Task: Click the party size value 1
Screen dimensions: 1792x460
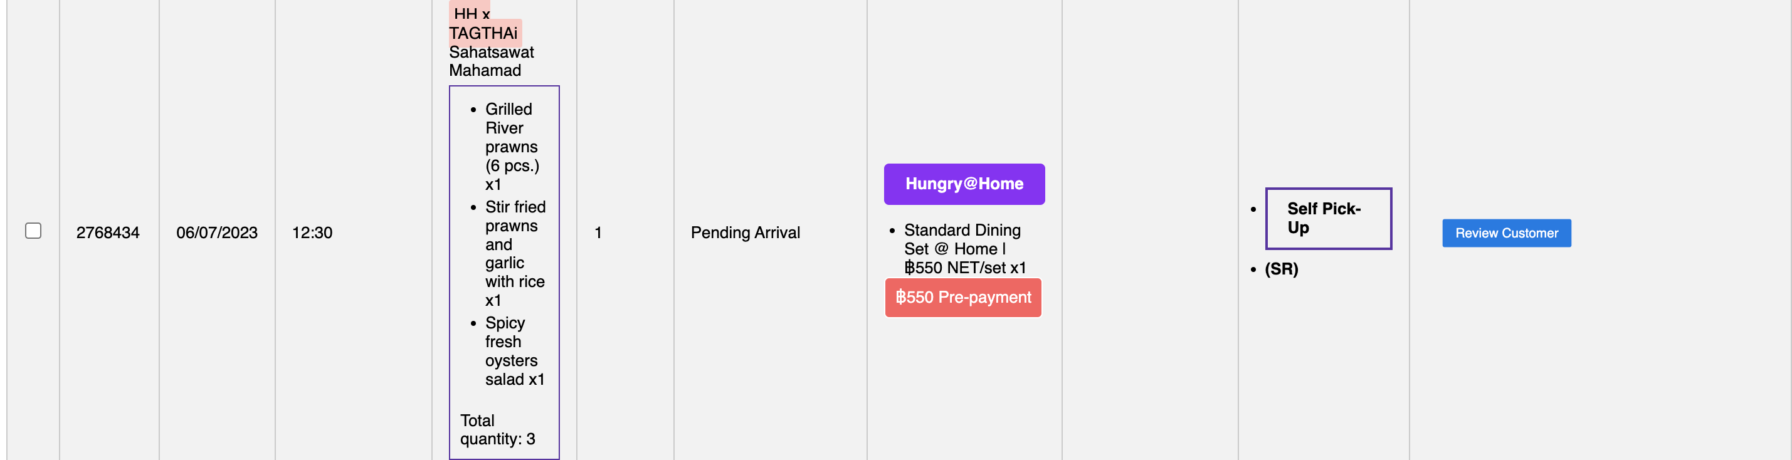Action: pos(598,233)
